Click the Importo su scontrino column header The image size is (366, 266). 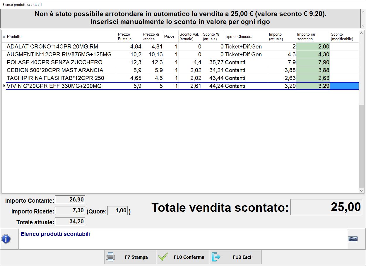coord(313,36)
